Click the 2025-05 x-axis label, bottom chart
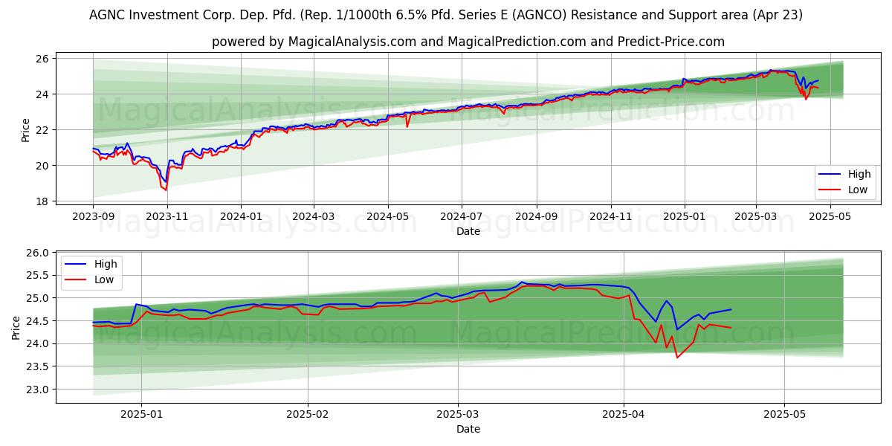 point(784,414)
